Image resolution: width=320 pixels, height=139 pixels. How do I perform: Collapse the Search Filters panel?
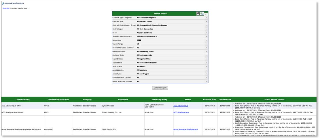[x=206, y=14]
